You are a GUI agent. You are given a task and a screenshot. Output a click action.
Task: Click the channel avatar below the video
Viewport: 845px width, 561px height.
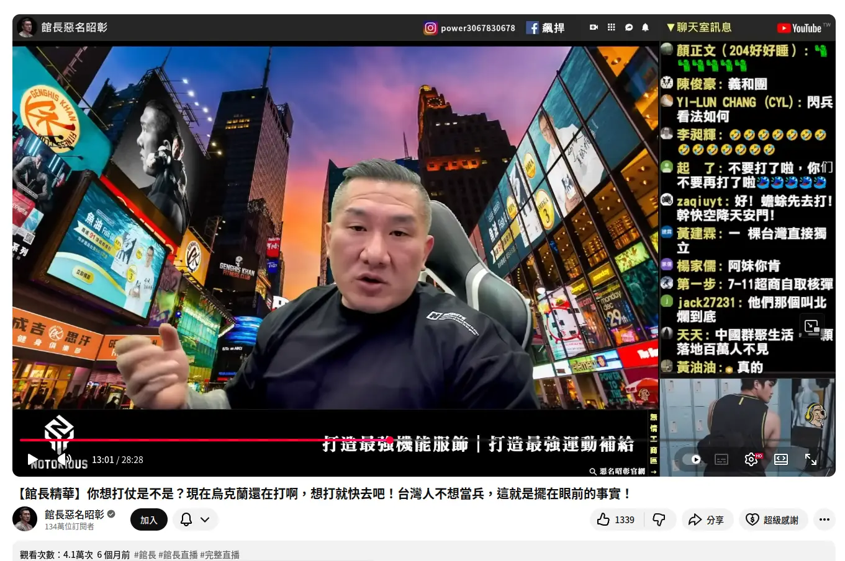click(25, 519)
